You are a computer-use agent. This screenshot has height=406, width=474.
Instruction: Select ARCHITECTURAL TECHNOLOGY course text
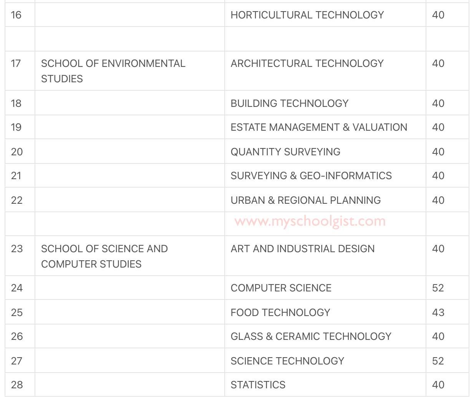point(307,63)
